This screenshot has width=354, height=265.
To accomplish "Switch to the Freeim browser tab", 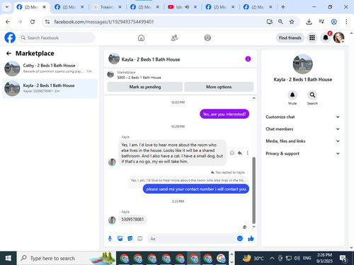I will [x=107, y=7].
